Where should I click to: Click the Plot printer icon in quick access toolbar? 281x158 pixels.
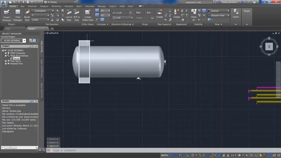click(28, 2)
